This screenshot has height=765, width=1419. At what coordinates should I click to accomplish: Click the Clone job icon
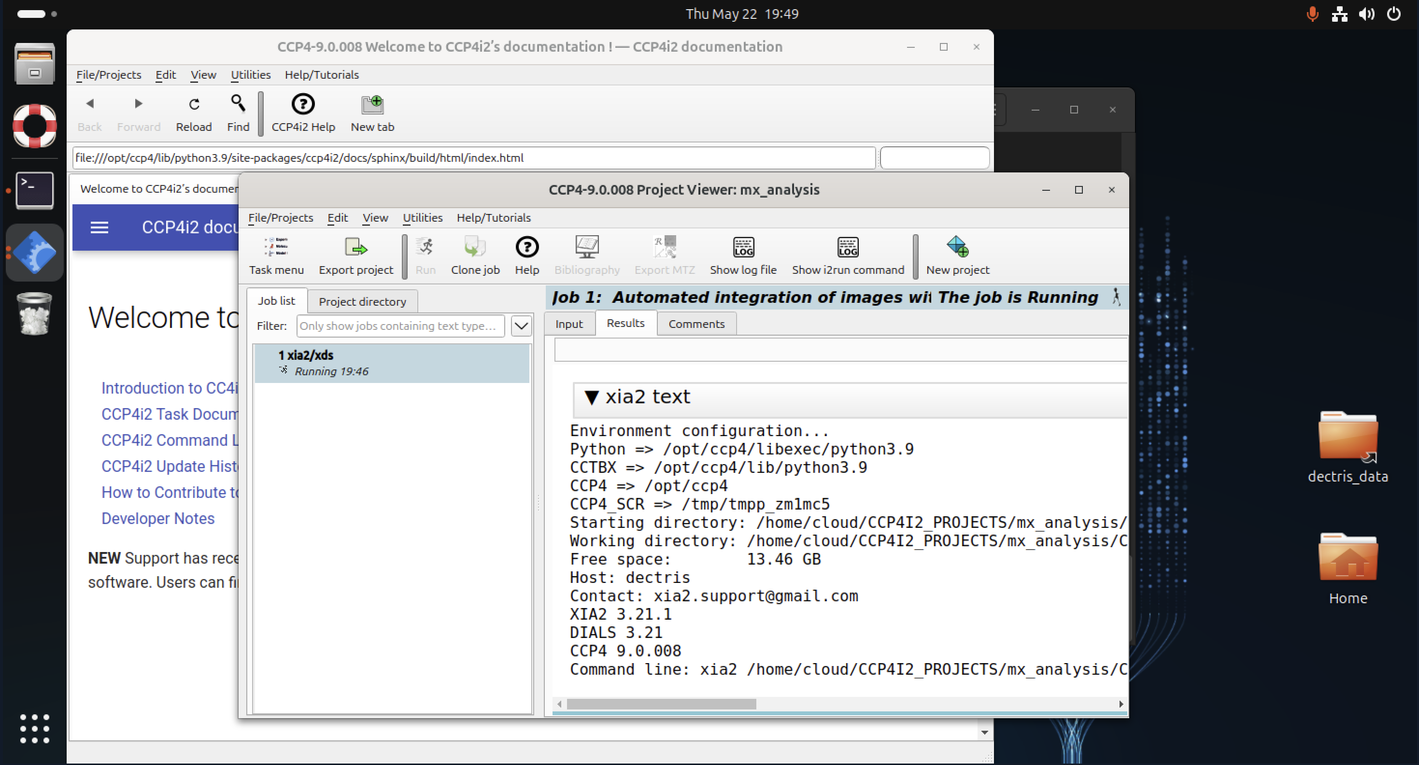tap(475, 255)
